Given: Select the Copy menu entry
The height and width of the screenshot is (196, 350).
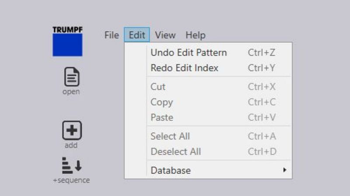Looking at the screenshot, I should [x=161, y=102].
